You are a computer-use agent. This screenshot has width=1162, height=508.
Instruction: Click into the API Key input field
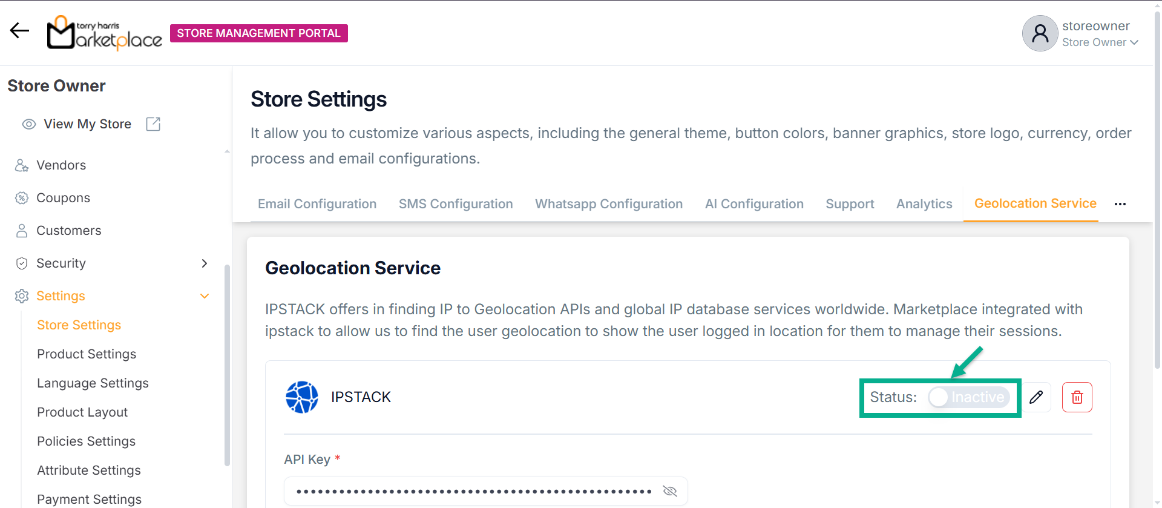coord(472,491)
